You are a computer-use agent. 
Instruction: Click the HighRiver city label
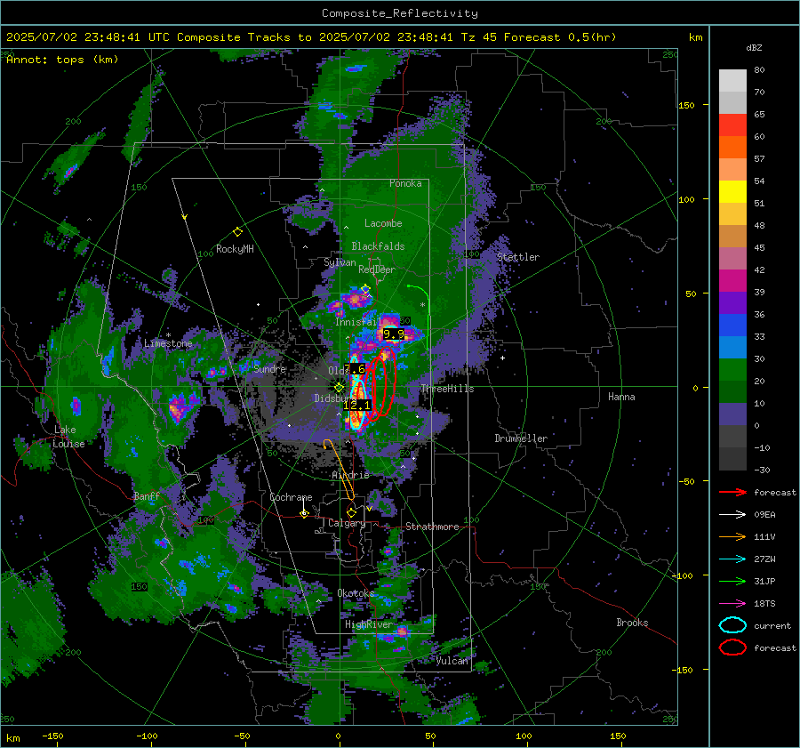click(369, 624)
